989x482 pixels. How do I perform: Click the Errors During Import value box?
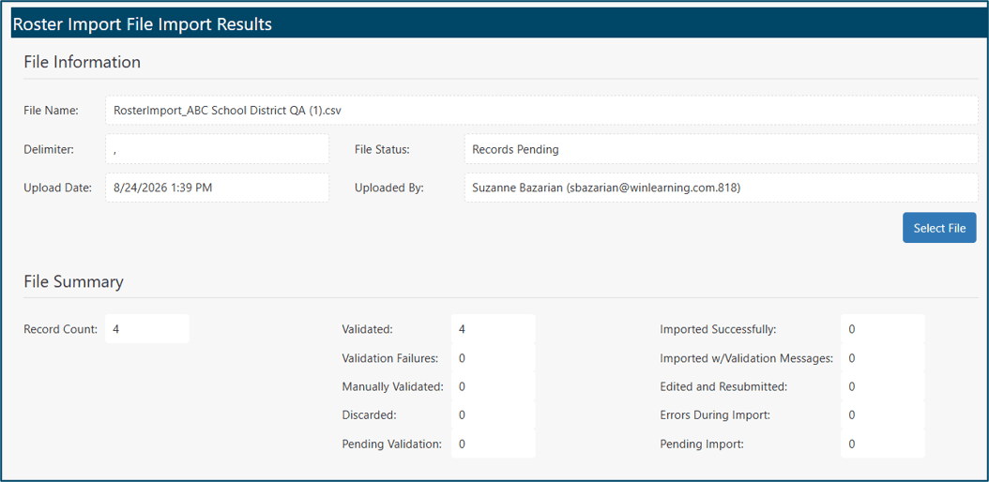tap(882, 415)
